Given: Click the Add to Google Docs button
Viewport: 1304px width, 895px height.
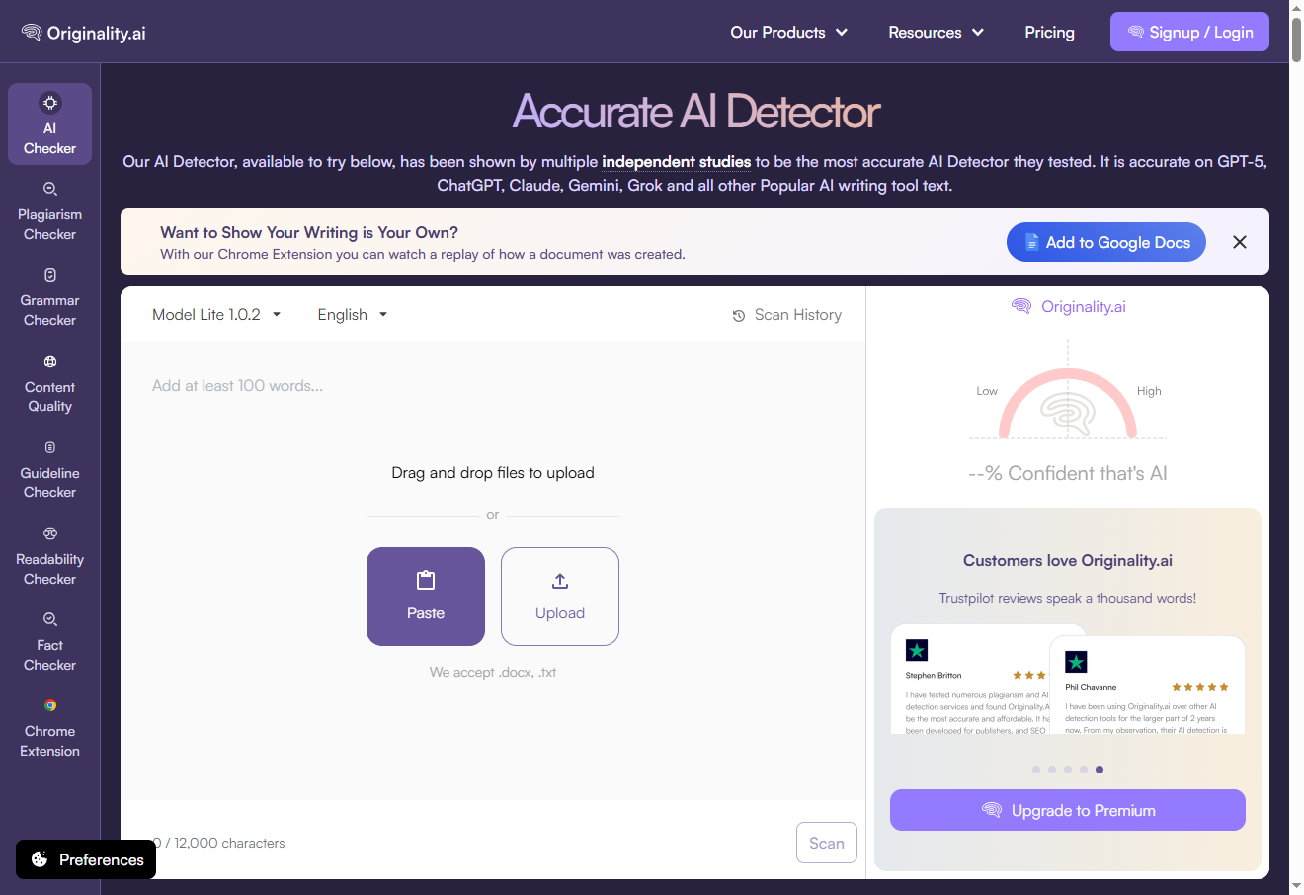Looking at the screenshot, I should [1106, 242].
